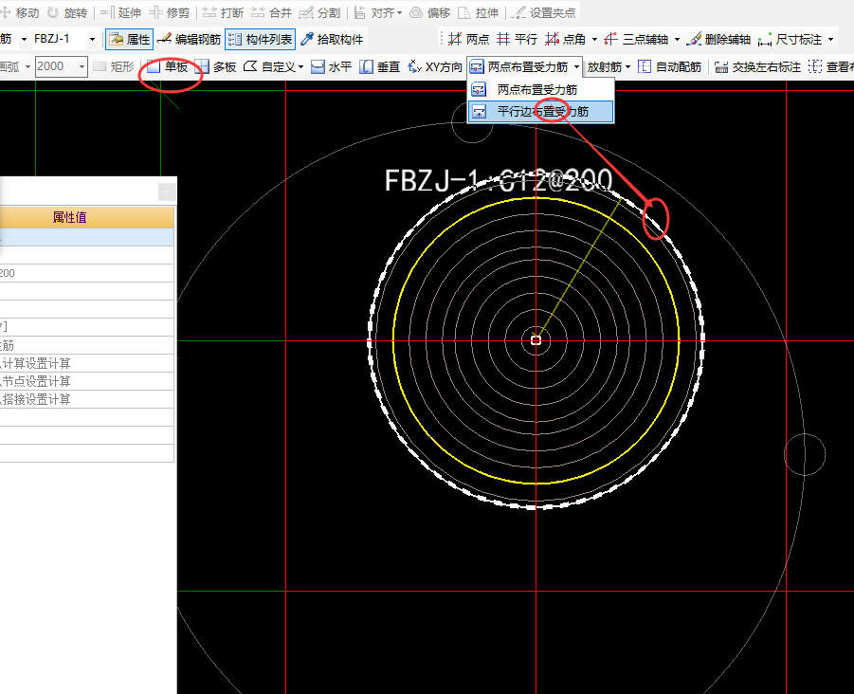Toggle the 属性 properties panel button

[129, 39]
